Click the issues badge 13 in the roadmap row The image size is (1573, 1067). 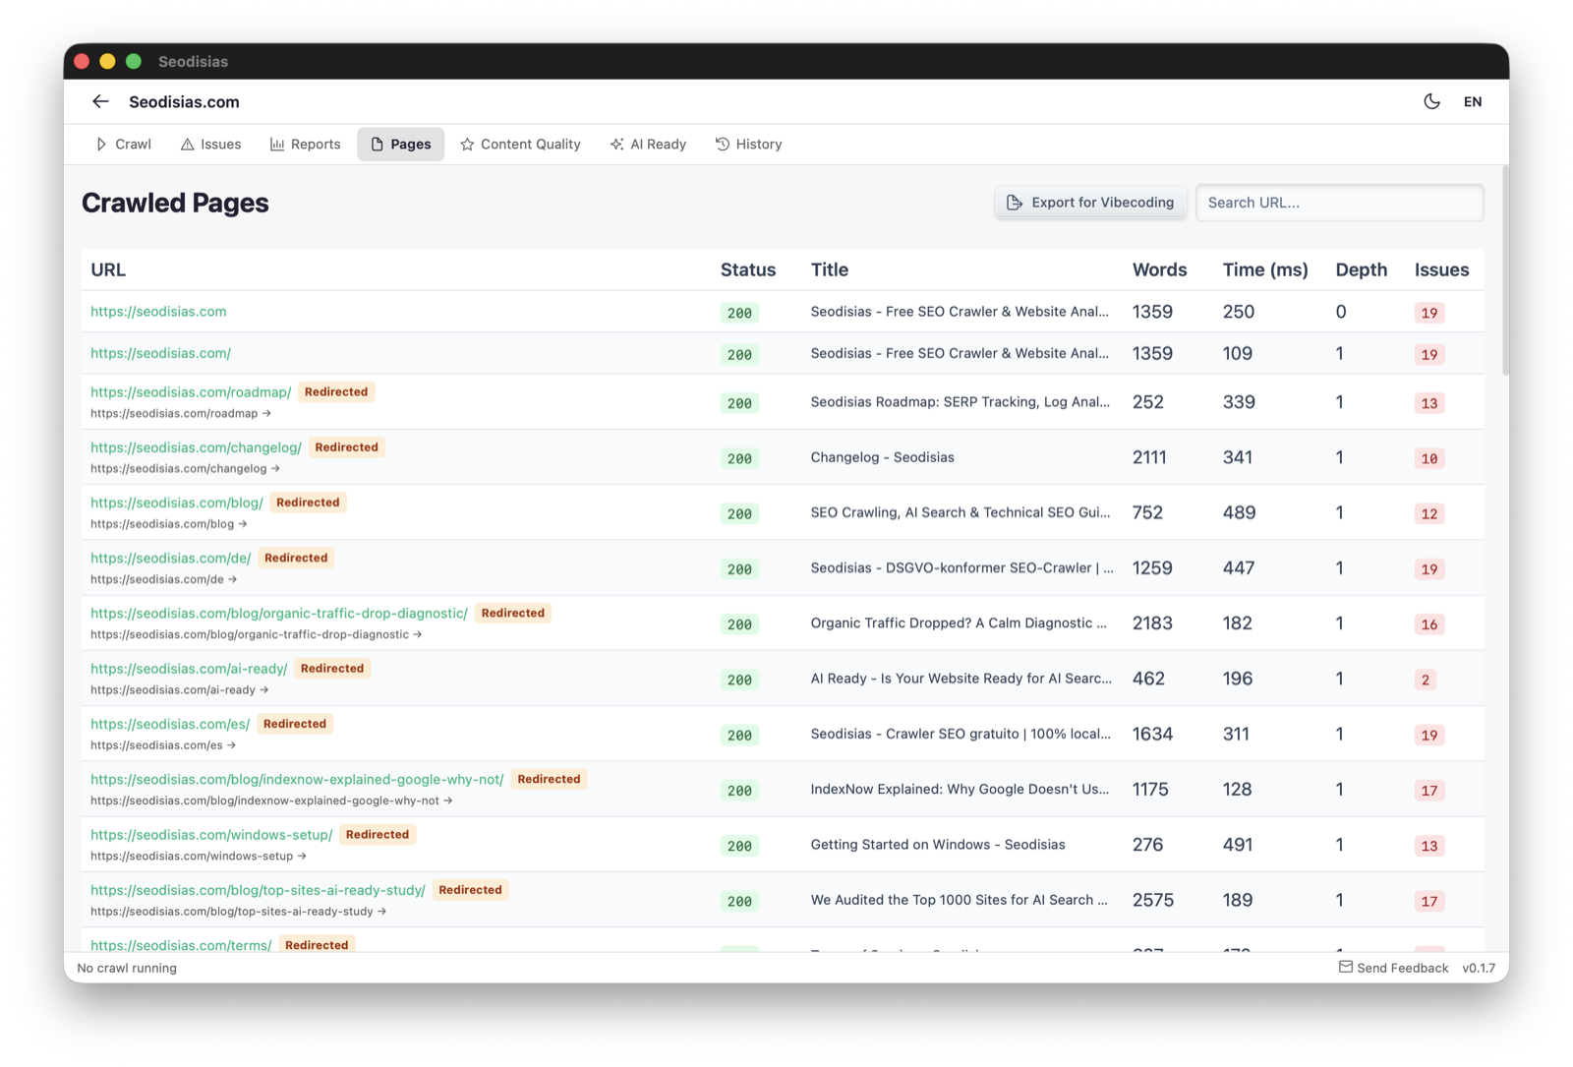point(1429,403)
